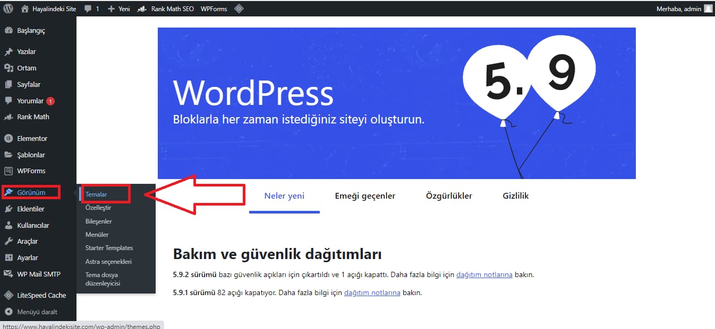Open Starter Templates submenu entry

[109, 248]
